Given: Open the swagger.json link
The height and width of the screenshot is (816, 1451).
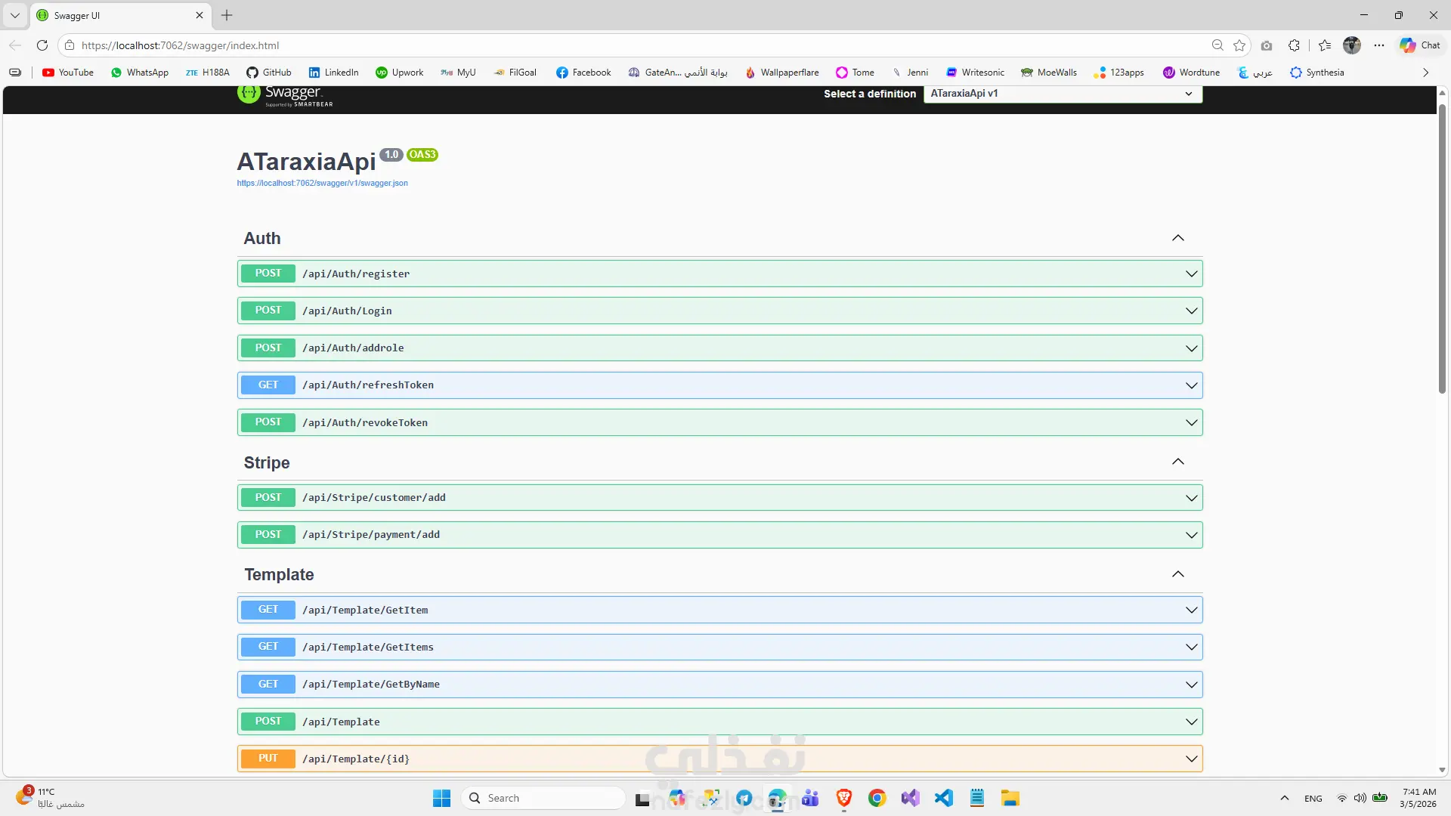Looking at the screenshot, I should [x=322, y=183].
